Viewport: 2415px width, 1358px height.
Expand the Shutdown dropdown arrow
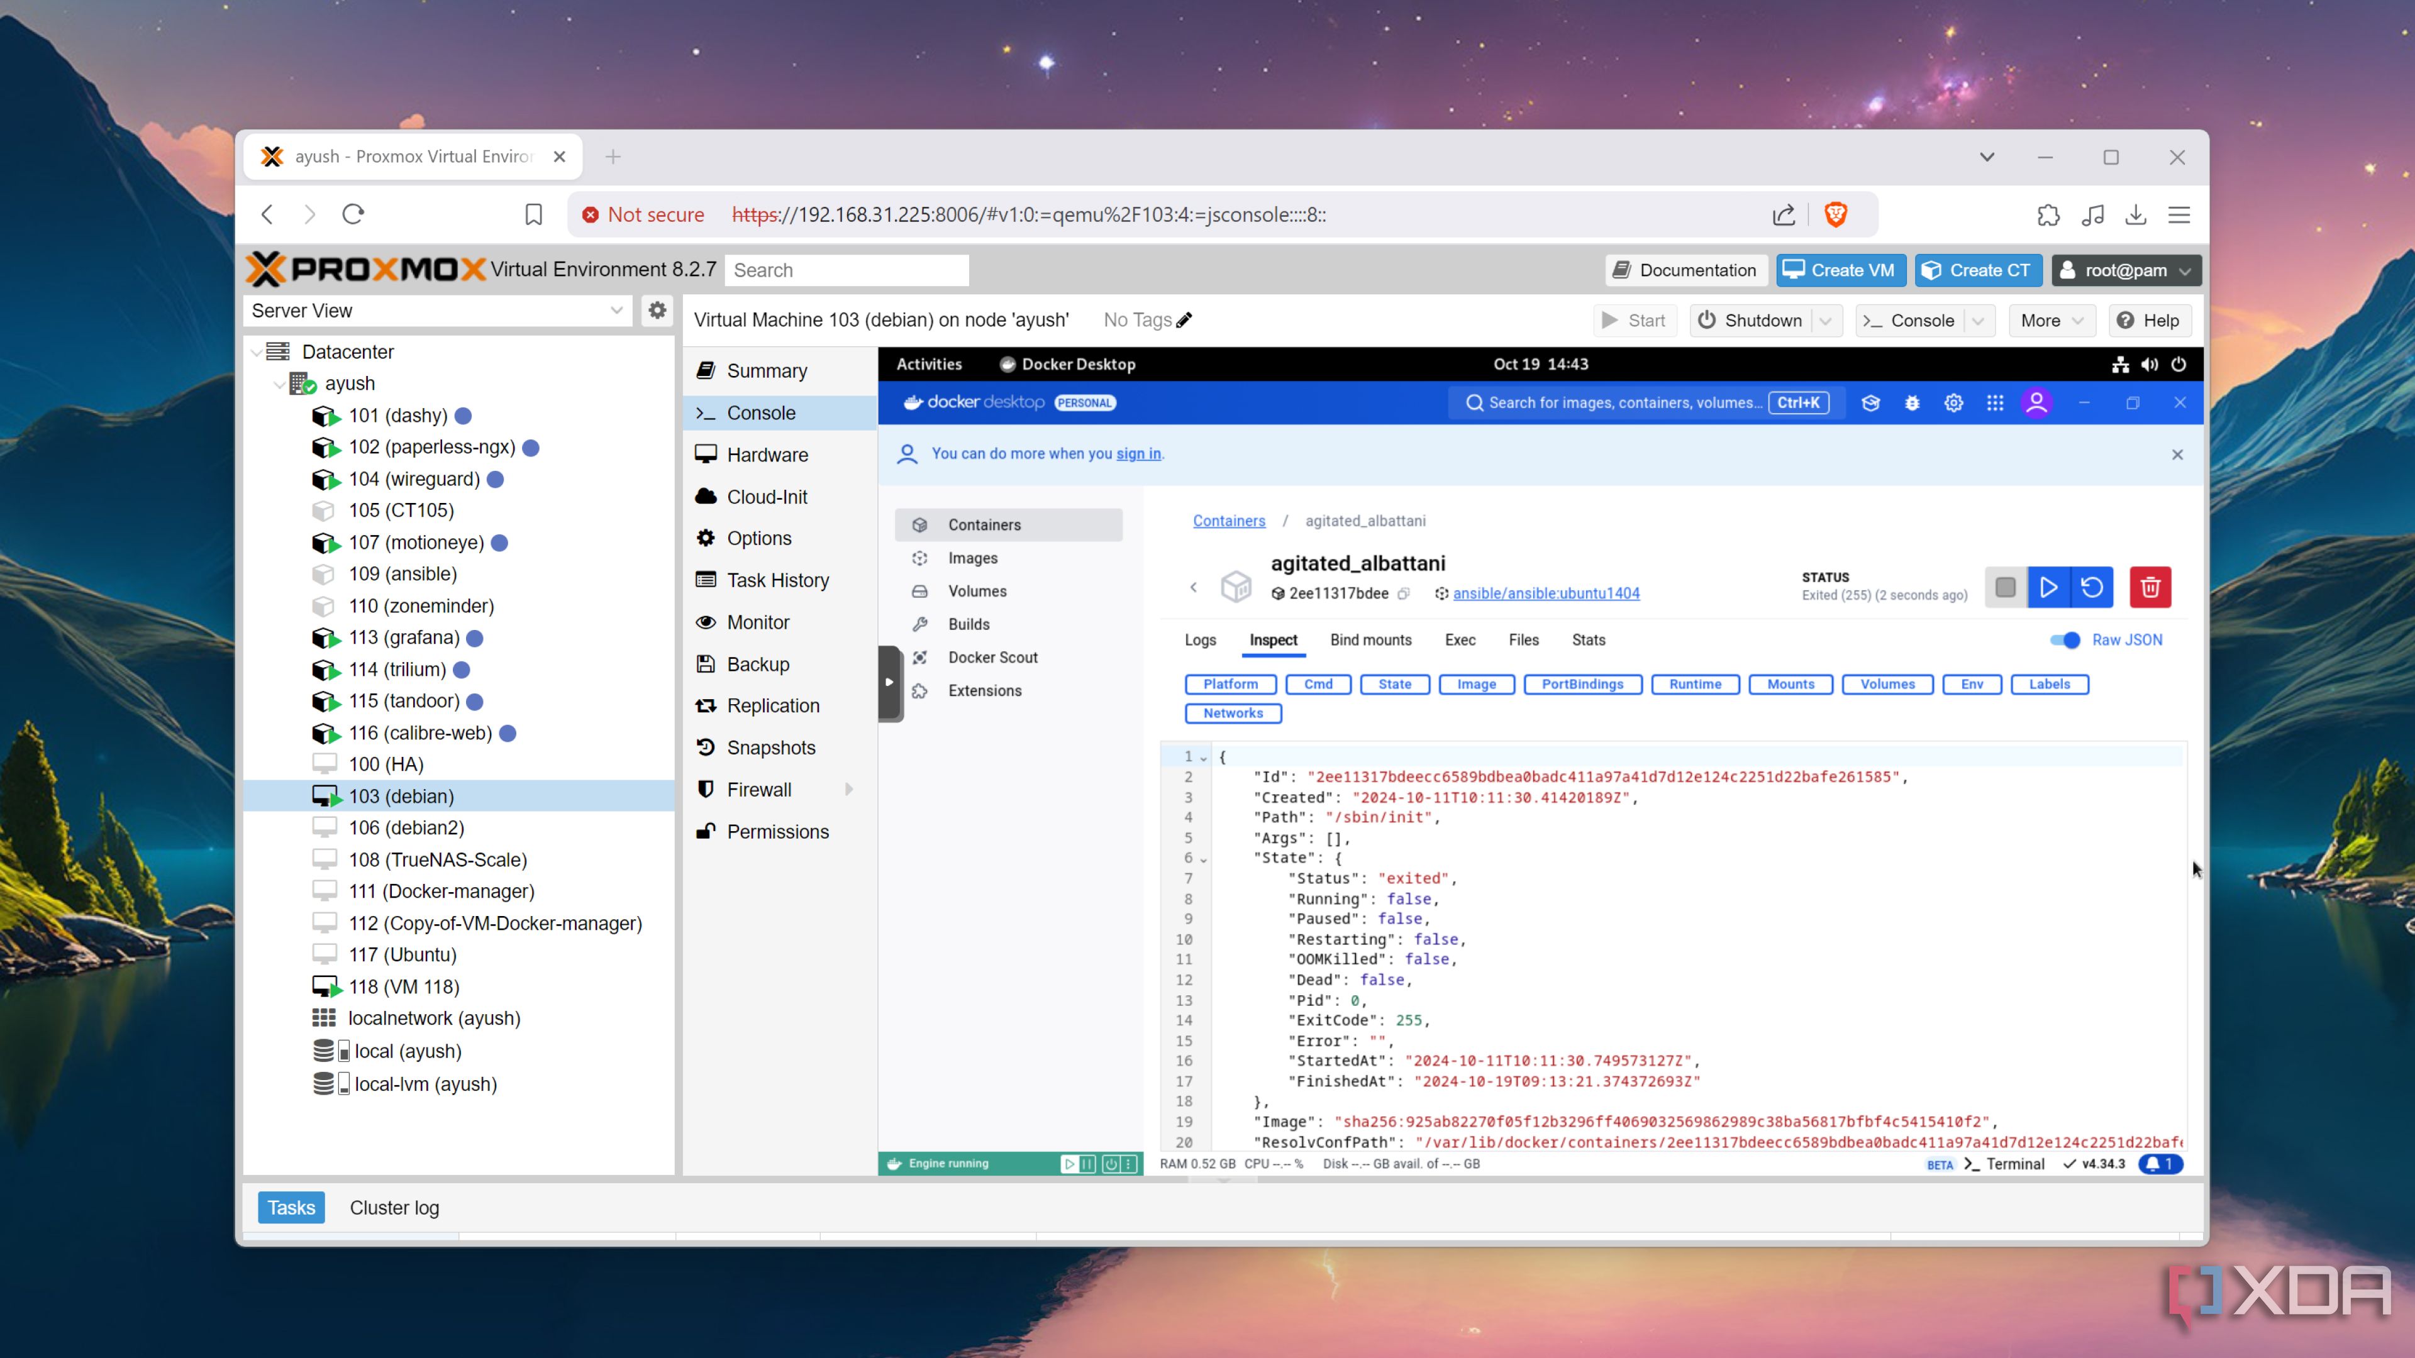pos(1824,321)
